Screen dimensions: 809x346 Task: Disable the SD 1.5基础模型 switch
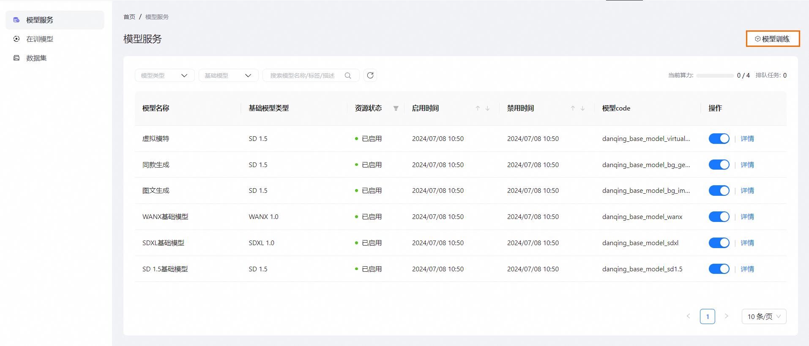[719, 269]
